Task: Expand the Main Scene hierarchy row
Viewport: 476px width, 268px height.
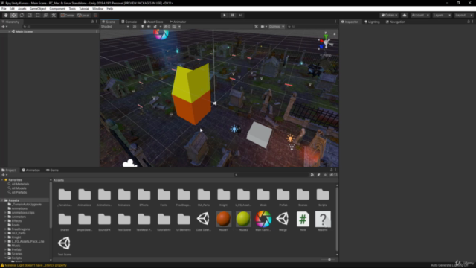Action: tap(10, 31)
